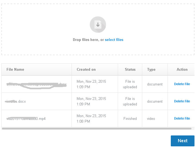195x151 pixels.
Task: Open file picker via select files link
Action: pyautogui.click(x=114, y=40)
